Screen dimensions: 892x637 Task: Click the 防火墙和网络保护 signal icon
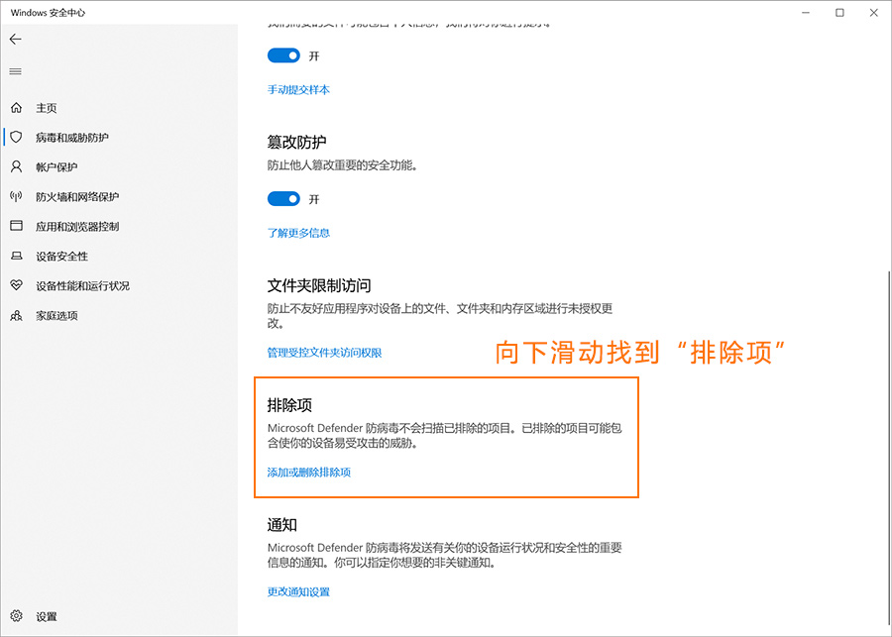coord(16,196)
